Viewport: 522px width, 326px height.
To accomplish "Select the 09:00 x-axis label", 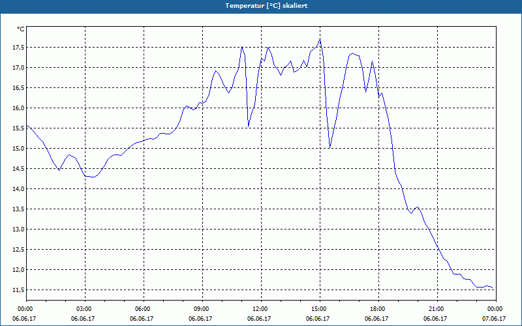I will [202, 309].
